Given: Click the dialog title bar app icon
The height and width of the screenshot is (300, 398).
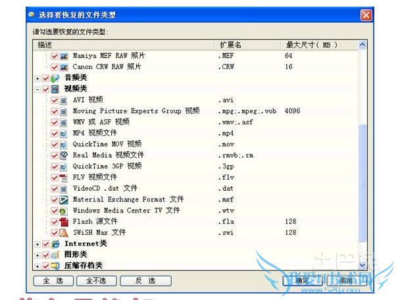Looking at the screenshot, I should click(32, 14).
